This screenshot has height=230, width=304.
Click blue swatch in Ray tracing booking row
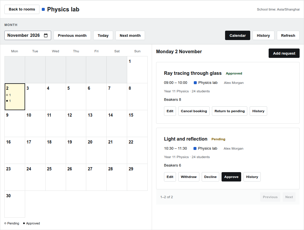click(x=195, y=83)
